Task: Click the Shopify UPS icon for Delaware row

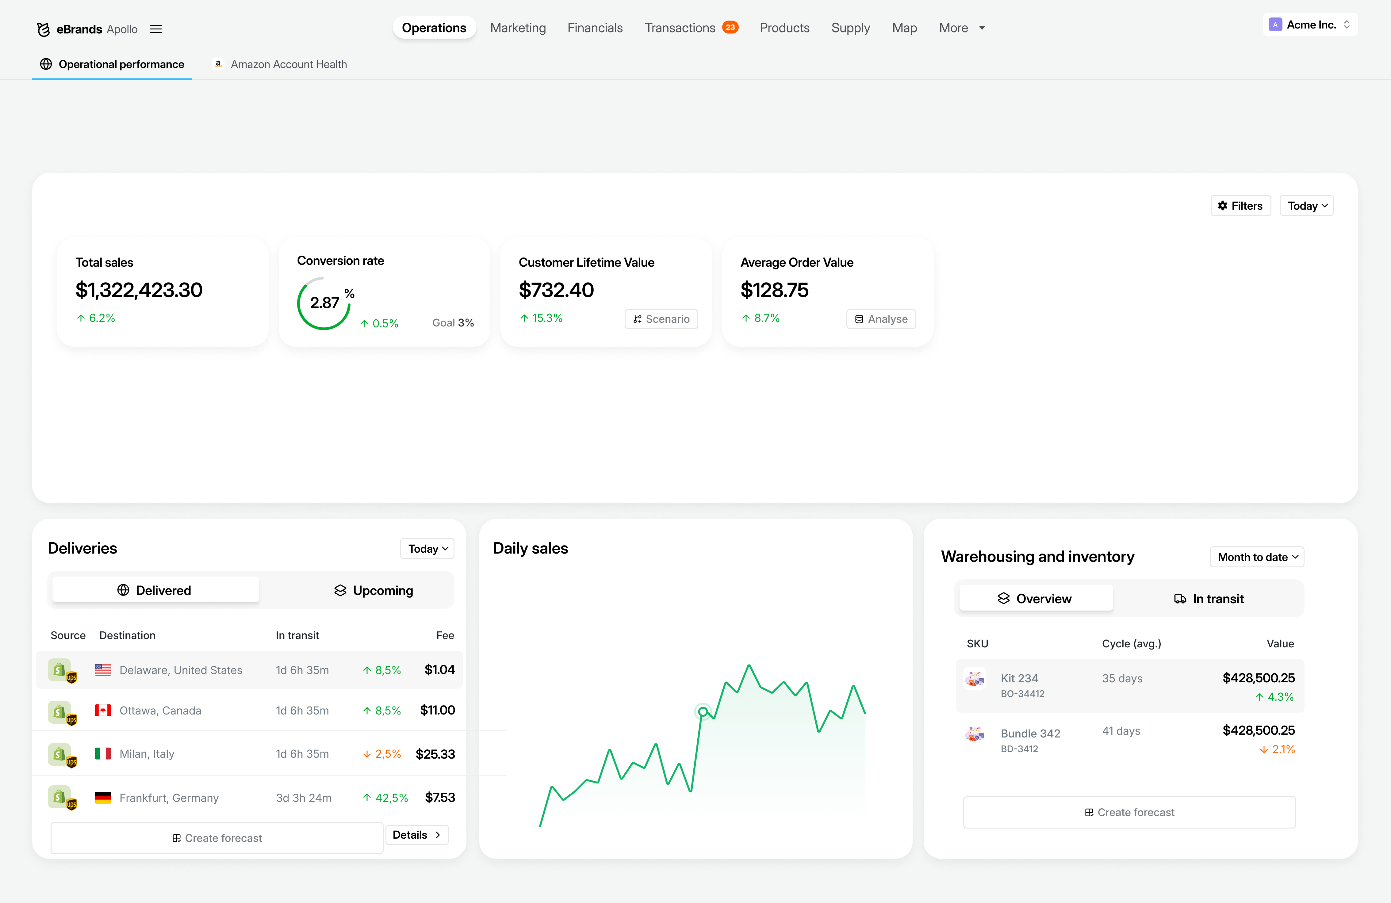Action: pyautogui.click(x=62, y=670)
